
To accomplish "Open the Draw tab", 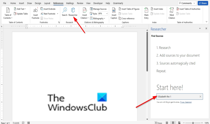I will click(29, 3).
